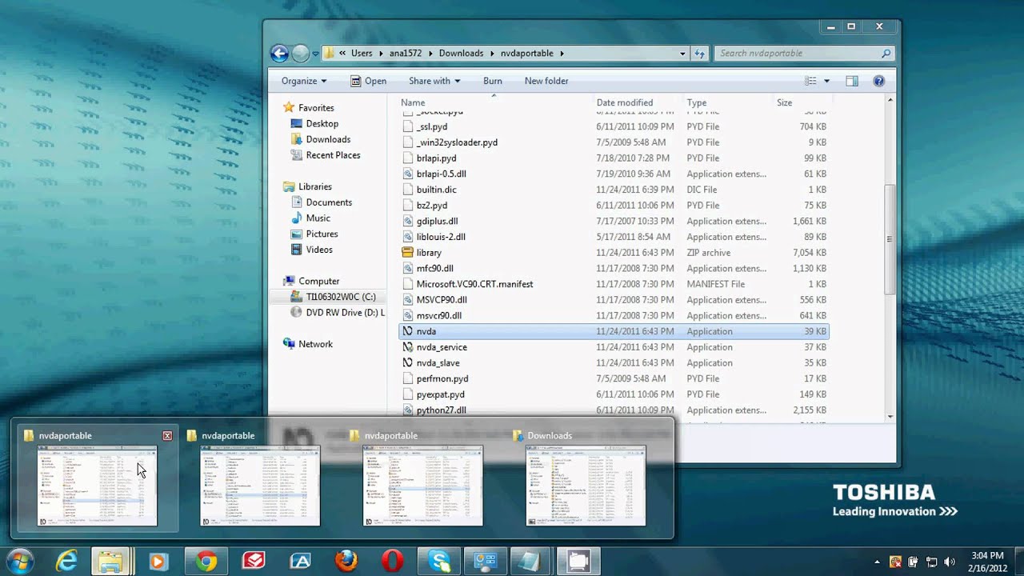The height and width of the screenshot is (576, 1024).
Task: Select the library ZIP archive icon
Action: [x=408, y=253]
